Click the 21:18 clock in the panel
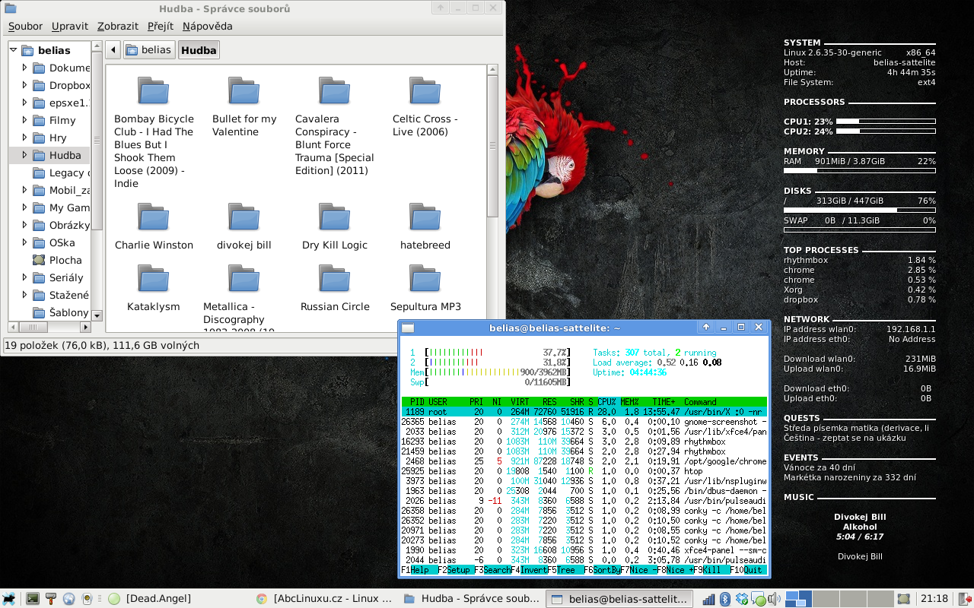 [934, 599]
